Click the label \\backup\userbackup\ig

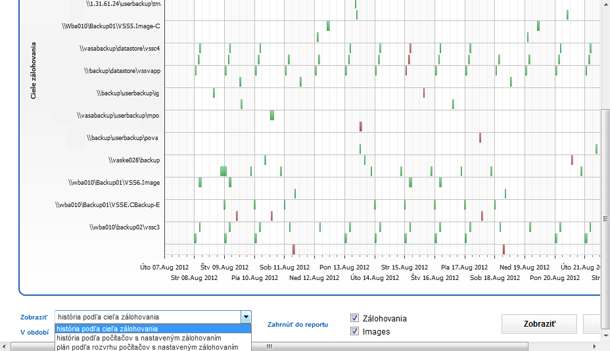128,93
